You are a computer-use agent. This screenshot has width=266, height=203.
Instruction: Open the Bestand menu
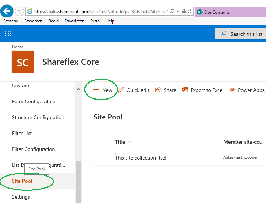(x=11, y=21)
